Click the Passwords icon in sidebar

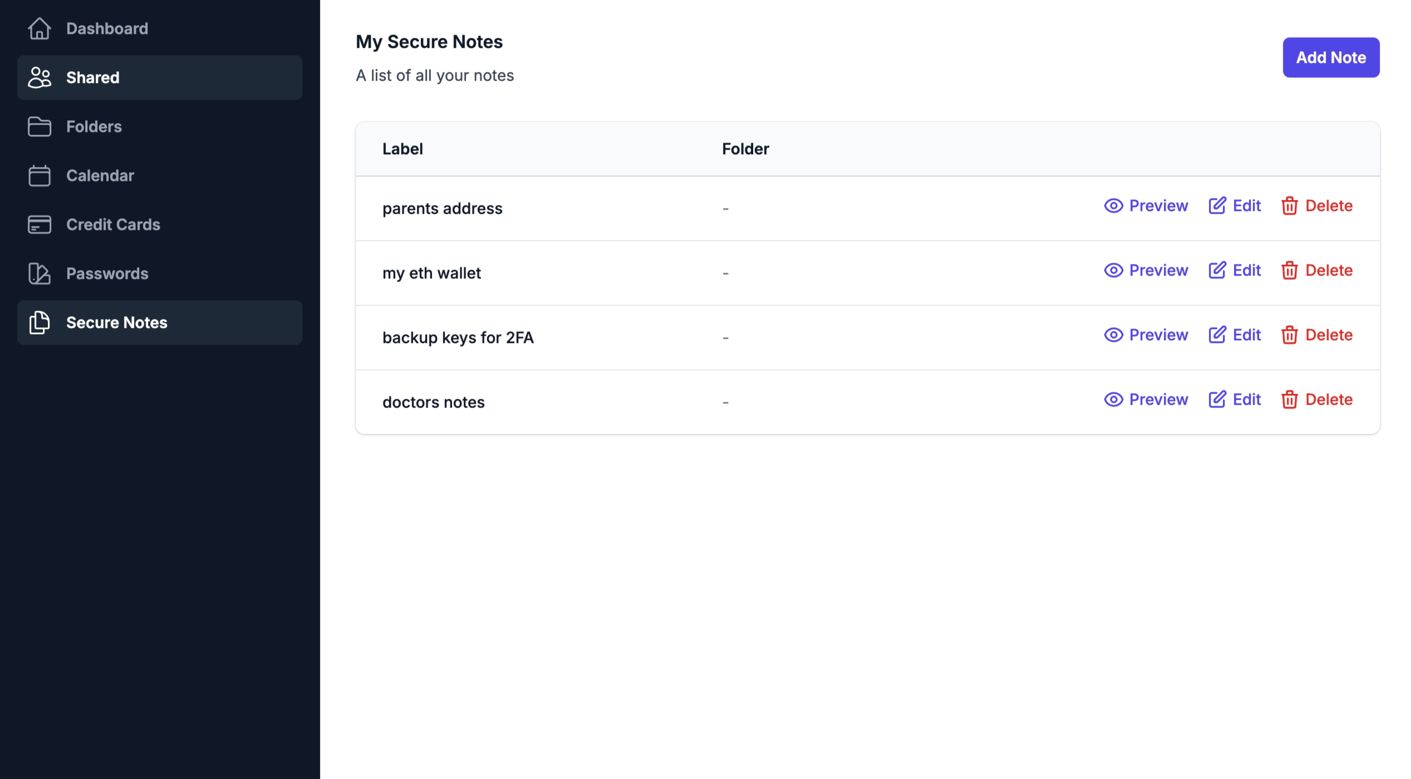[x=38, y=272]
